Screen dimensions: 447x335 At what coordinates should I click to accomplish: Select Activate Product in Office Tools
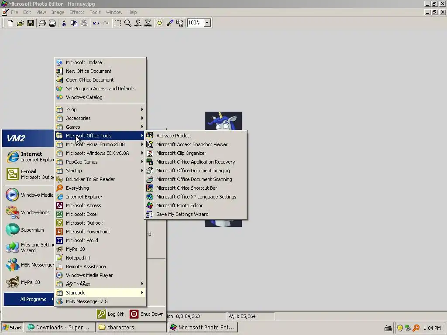tap(196, 136)
